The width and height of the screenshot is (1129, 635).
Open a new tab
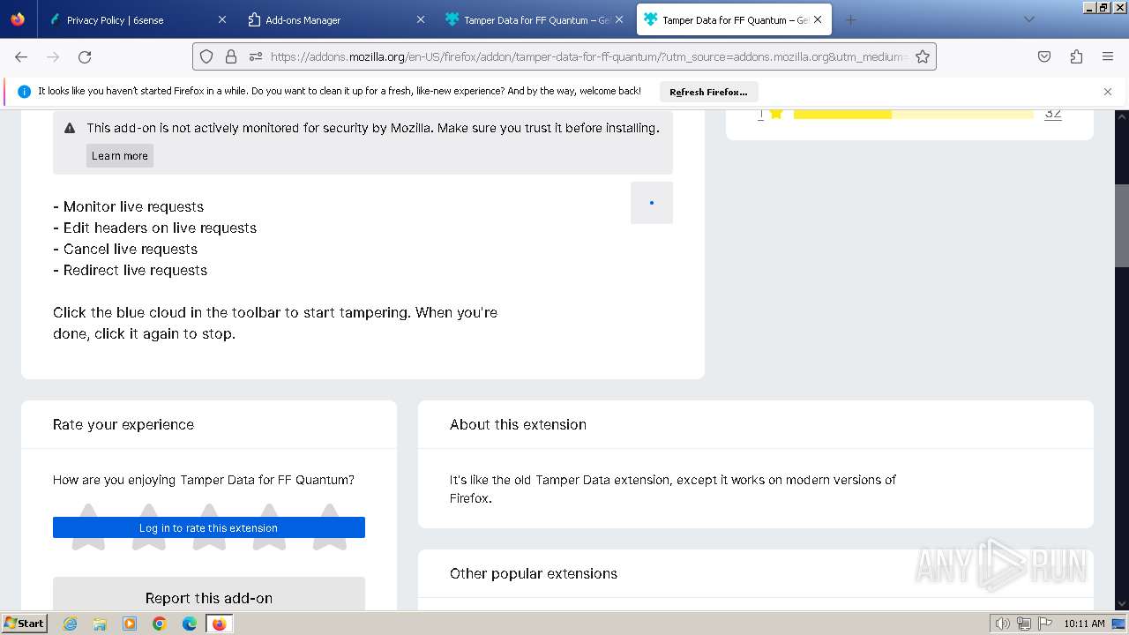click(x=850, y=19)
